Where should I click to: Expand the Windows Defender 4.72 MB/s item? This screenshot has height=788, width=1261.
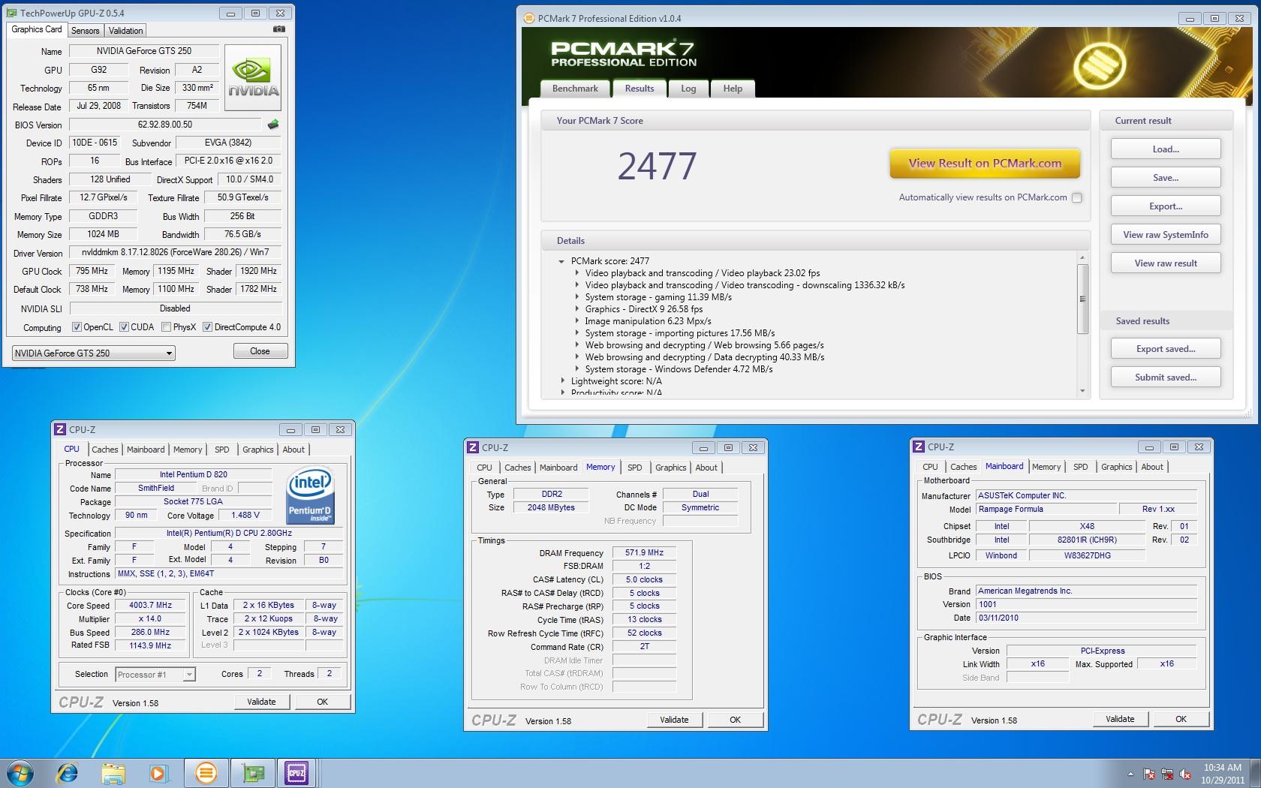tap(576, 369)
